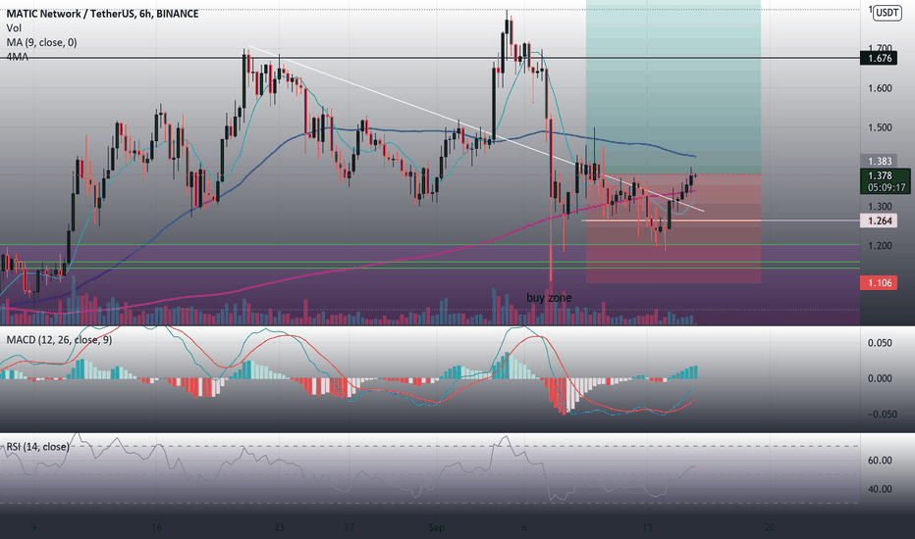Select the red stop-loss zone of position
The width and height of the screenshot is (915, 539).
pos(673,228)
